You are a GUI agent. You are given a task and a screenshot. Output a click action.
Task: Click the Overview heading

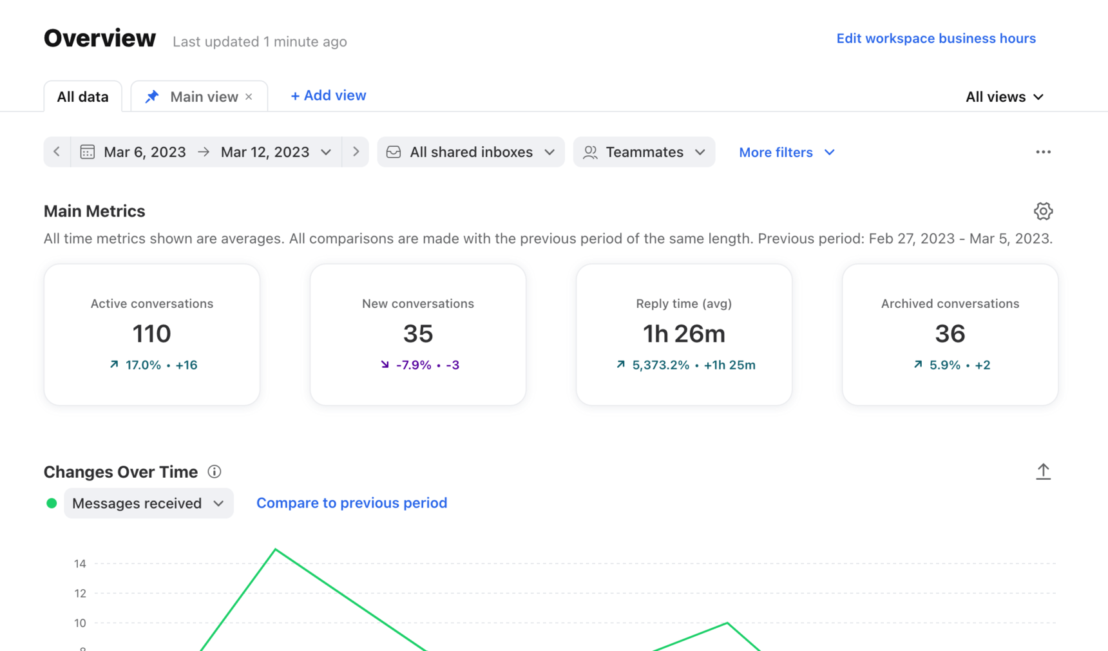point(100,38)
